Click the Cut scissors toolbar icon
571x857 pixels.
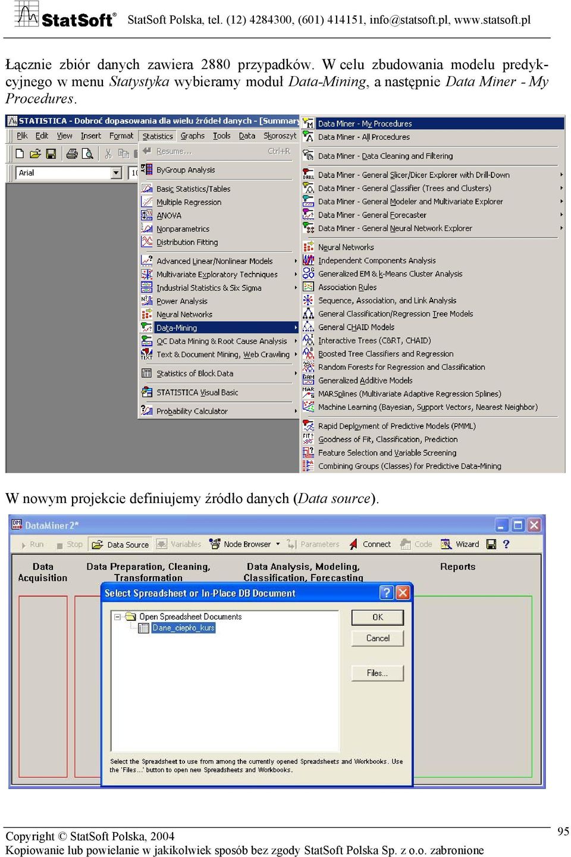coord(108,153)
